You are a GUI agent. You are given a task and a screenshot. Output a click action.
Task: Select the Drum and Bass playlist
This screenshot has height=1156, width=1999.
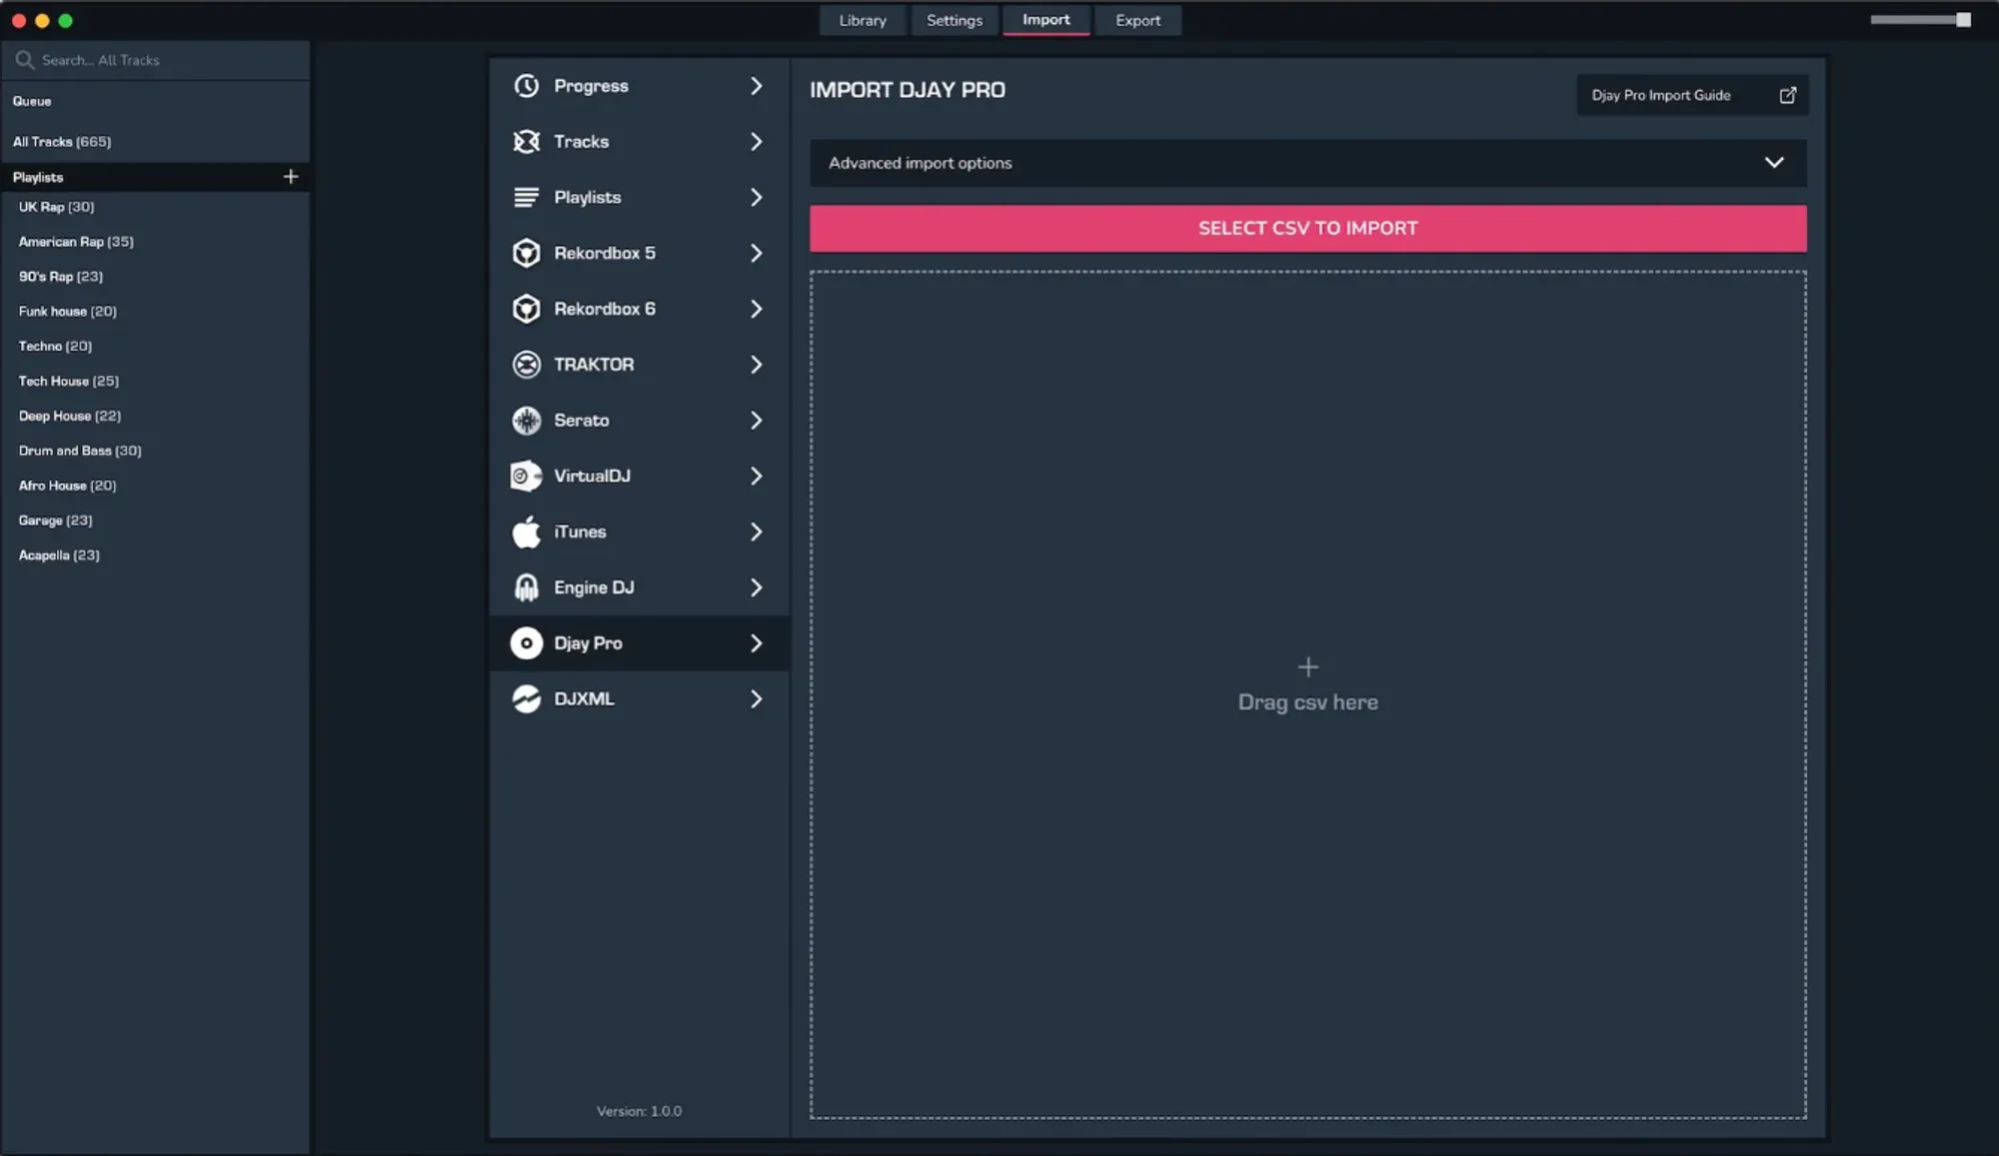(80, 451)
